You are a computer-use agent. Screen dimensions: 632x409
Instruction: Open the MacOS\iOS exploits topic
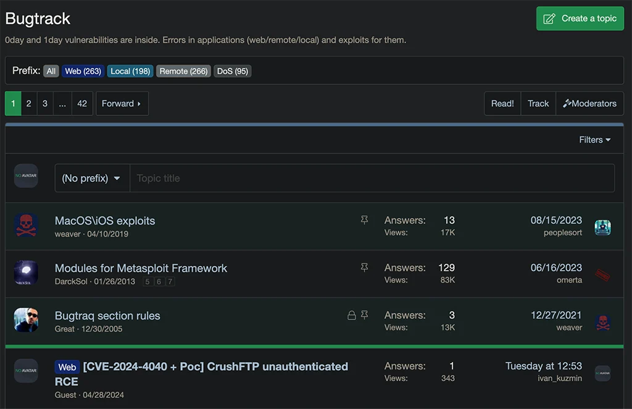point(105,221)
